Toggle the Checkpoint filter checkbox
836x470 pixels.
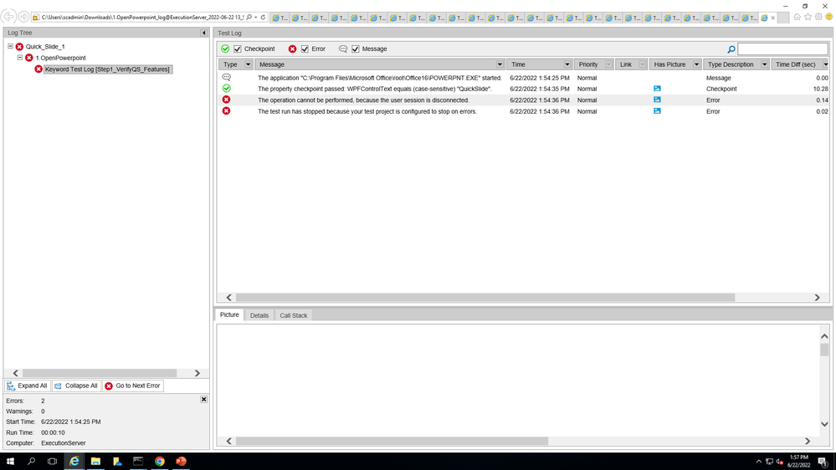pos(238,49)
